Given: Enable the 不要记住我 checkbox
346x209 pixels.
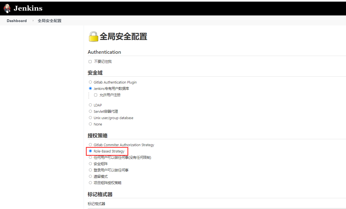Looking at the screenshot, I should coord(90,61).
